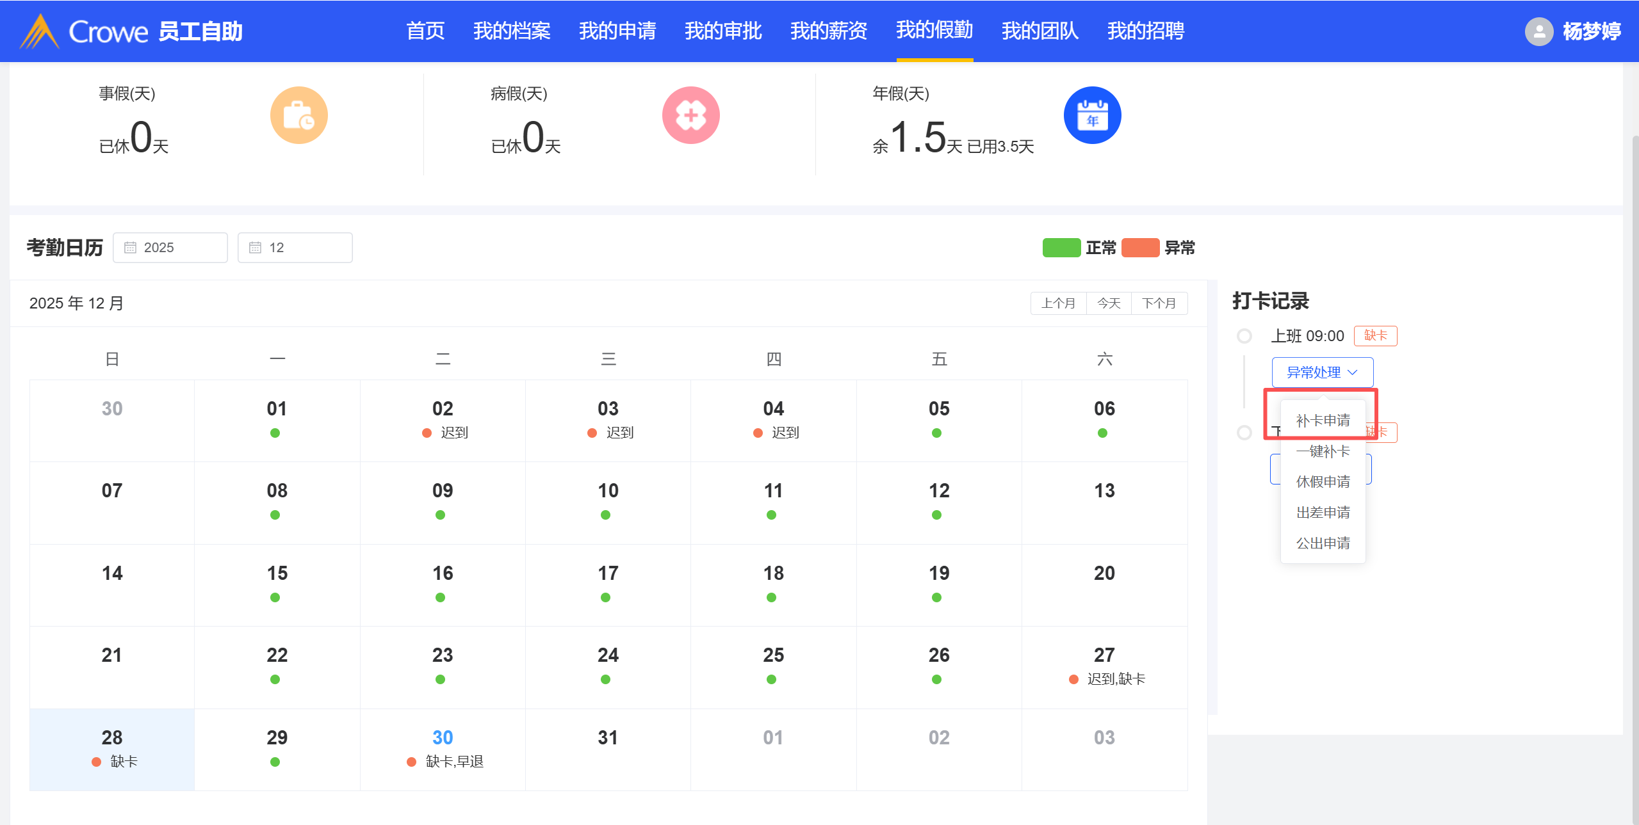Choose 休假申请 from the dropdown menu

pos(1323,482)
